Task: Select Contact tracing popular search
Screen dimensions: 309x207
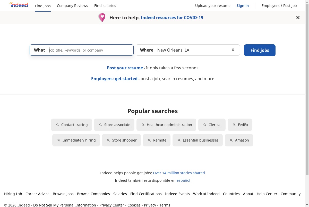Action: [71, 125]
